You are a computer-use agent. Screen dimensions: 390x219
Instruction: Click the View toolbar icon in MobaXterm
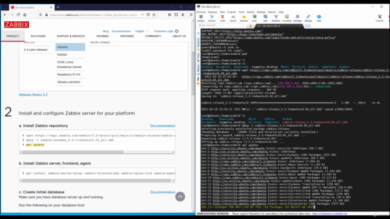[255, 18]
